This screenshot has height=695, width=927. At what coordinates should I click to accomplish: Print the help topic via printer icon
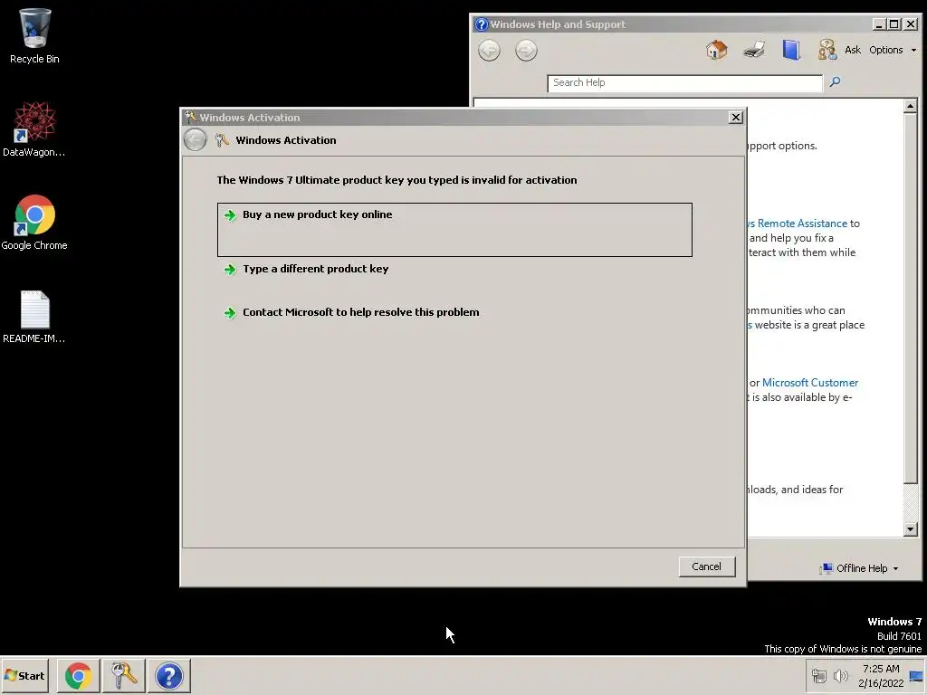(754, 50)
